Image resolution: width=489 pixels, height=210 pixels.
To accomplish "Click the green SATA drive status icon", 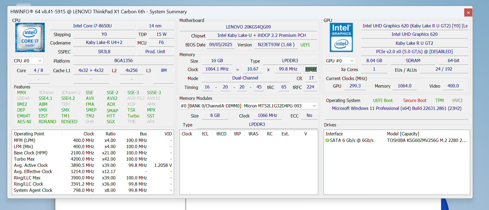I will [327, 140].
